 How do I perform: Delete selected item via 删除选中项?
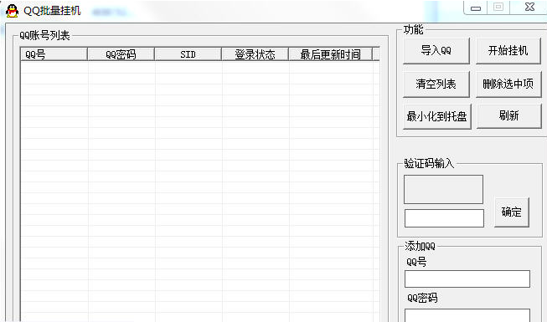(508, 84)
